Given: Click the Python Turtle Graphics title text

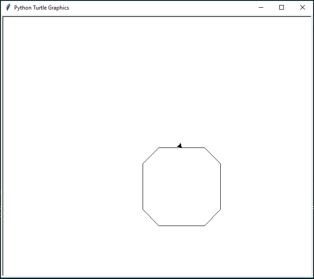Looking at the screenshot, I should pos(42,8).
